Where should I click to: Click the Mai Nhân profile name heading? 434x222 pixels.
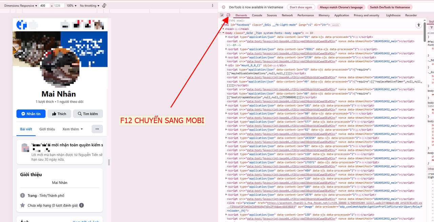59,94
